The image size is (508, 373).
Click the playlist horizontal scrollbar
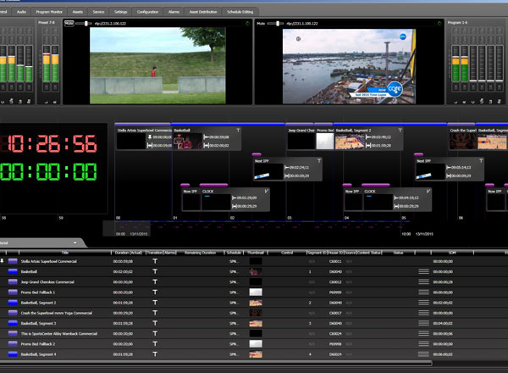pyautogui.click(x=216, y=364)
